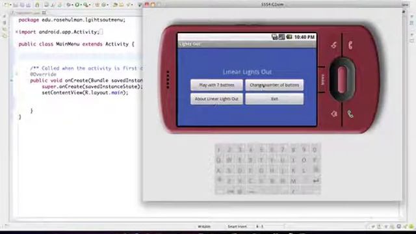Tap the 'Play with 7 buttons' button
Image resolution: width=416 pixels, height=234 pixels.
216,85
